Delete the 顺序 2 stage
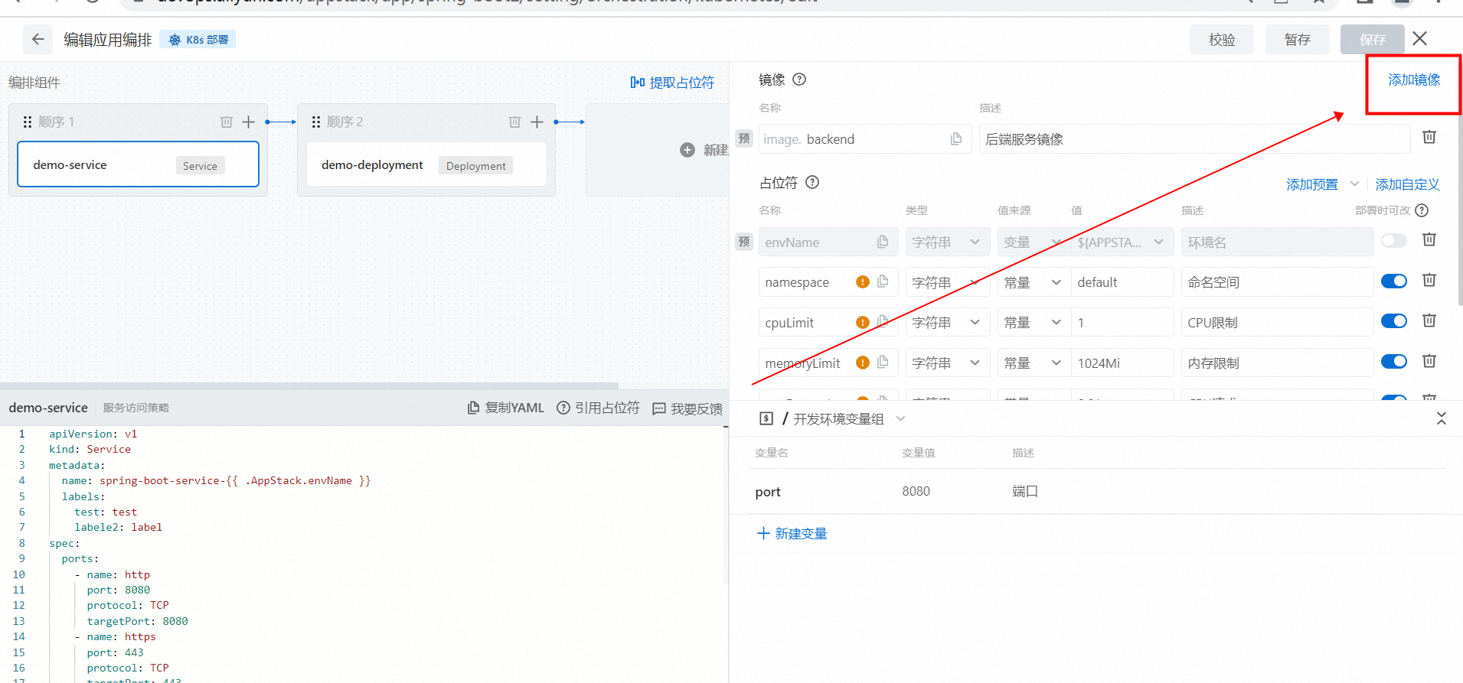 pyautogui.click(x=515, y=122)
